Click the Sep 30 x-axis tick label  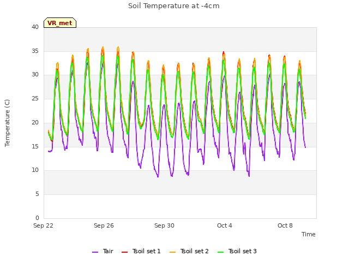tap(164, 225)
